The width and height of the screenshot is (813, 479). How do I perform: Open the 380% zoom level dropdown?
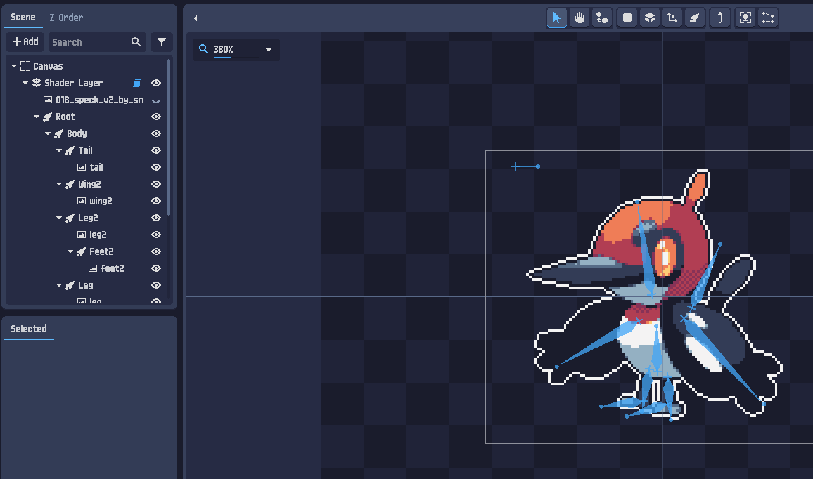pos(269,50)
